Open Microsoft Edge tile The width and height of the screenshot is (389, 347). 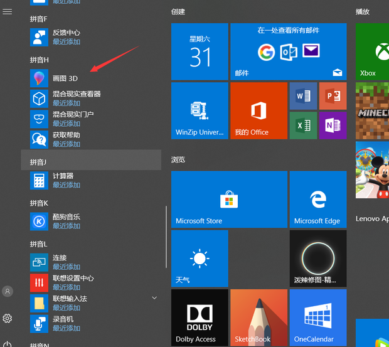(318, 199)
